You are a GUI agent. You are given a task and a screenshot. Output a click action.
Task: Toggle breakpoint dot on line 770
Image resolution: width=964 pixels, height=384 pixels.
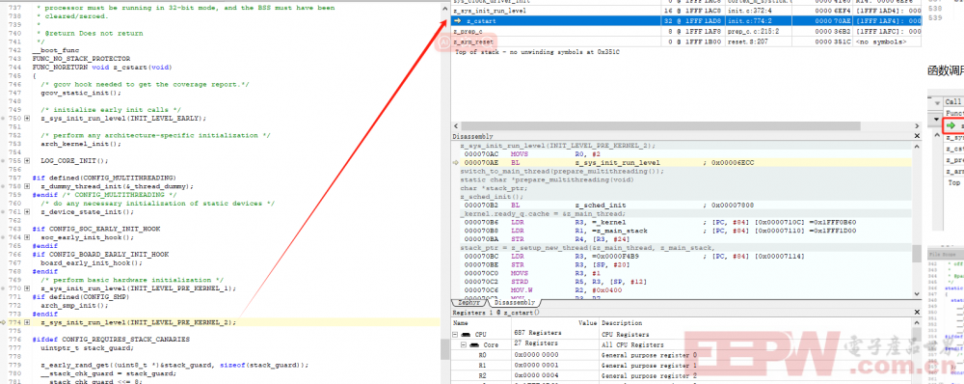[3, 288]
